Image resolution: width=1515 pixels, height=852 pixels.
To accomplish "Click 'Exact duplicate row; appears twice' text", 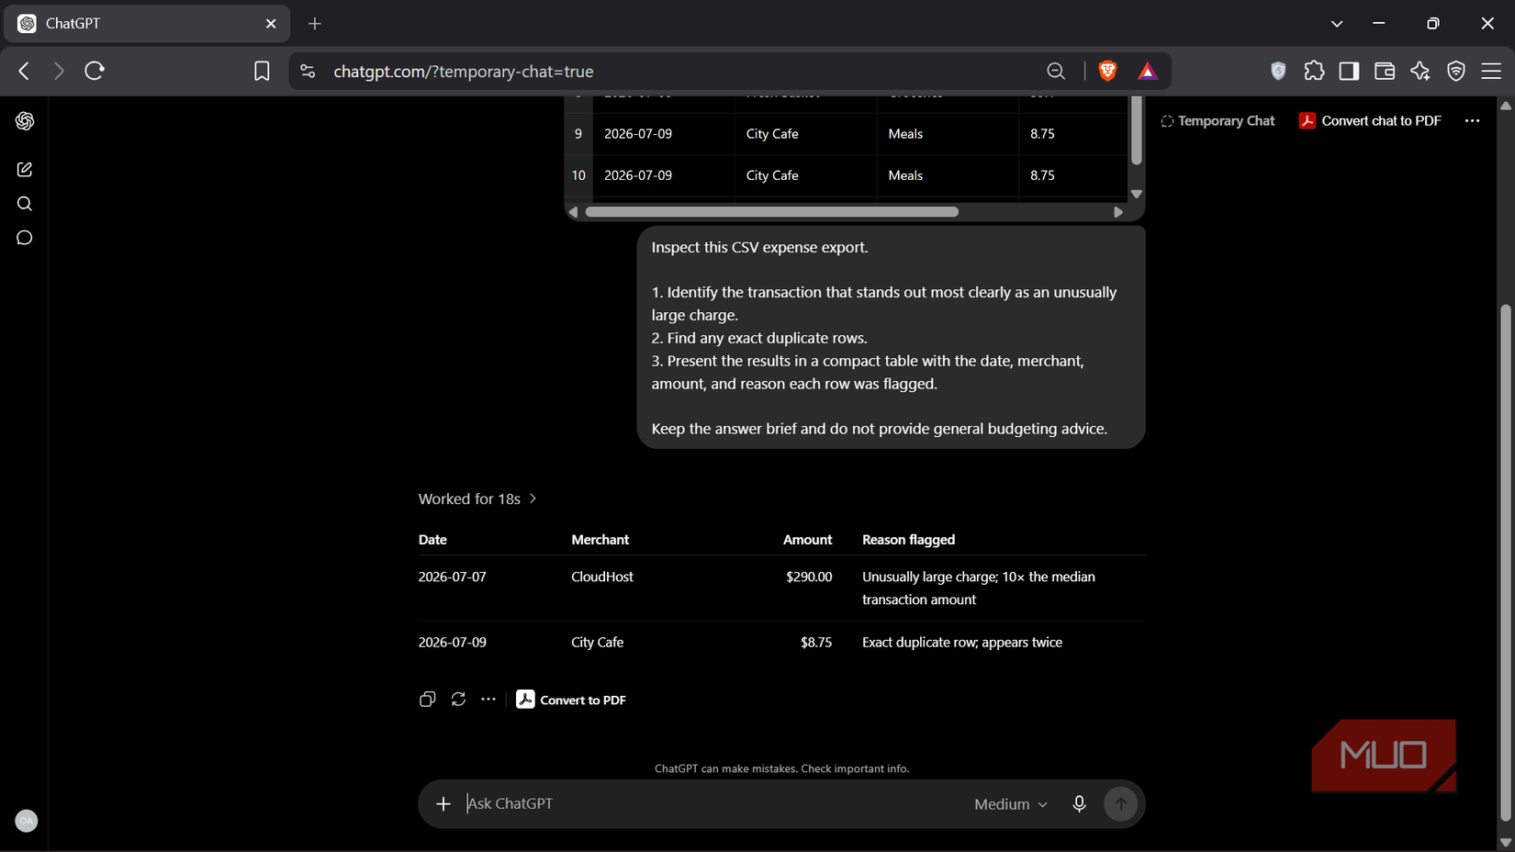I will 962,642.
